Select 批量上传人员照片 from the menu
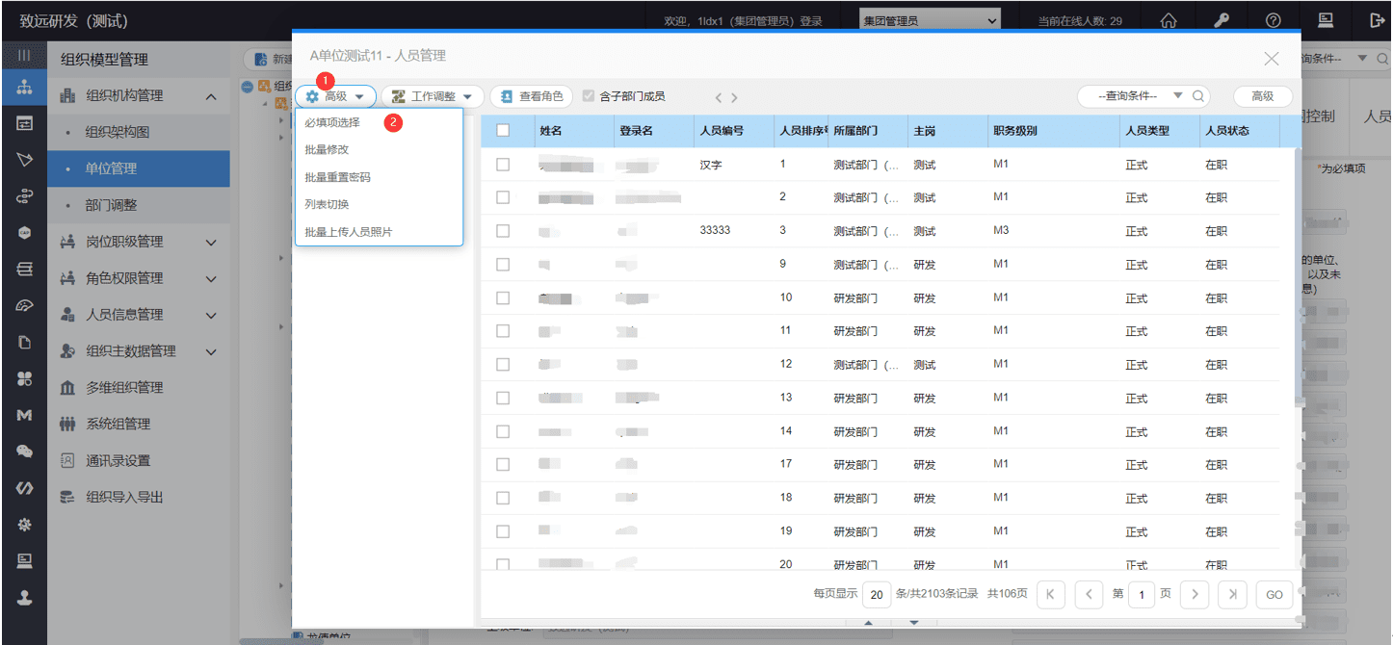Image resolution: width=1393 pixels, height=645 pixels. click(349, 232)
